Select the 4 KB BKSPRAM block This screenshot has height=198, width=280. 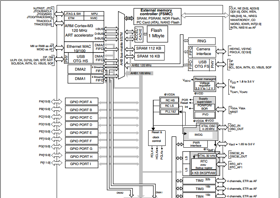click(204, 173)
